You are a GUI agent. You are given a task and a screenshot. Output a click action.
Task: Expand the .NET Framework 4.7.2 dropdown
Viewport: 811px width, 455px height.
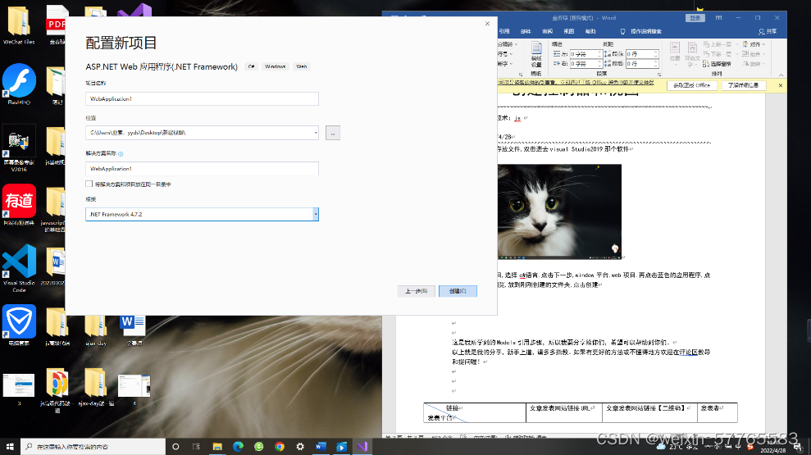[x=316, y=214]
